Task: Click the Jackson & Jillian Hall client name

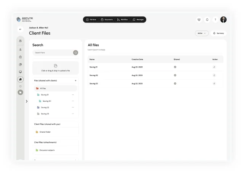Action: point(38,28)
